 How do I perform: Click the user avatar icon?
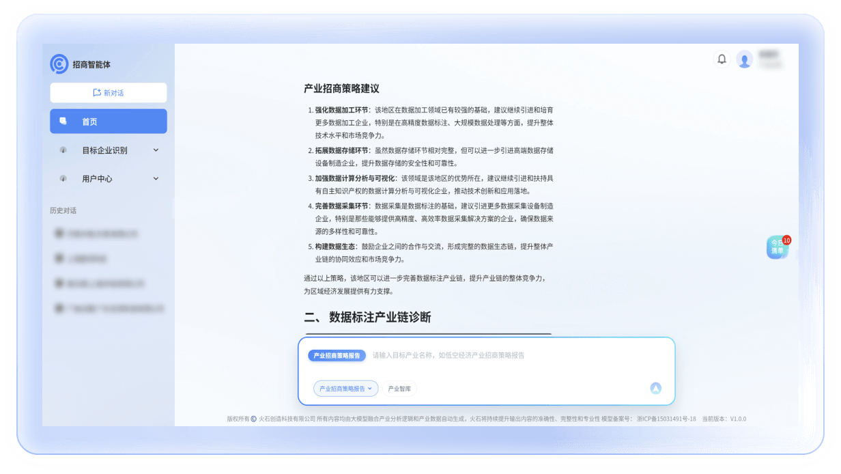[x=745, y=60]
